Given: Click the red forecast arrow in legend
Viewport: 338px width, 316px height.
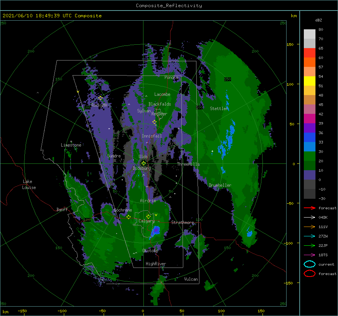Looking at the screenshot, I should [x=309, y=208].
